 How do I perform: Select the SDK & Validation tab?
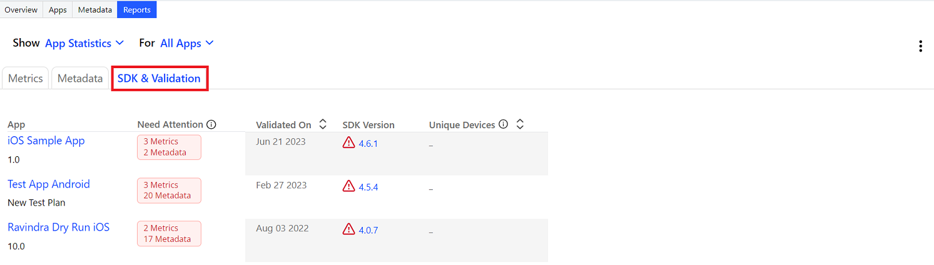pyautogui.click(x=160, y=79)
